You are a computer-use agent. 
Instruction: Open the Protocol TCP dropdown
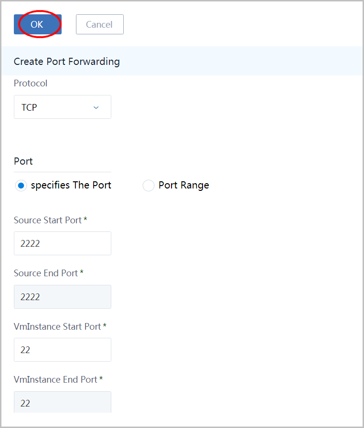[x=63, y=107]
